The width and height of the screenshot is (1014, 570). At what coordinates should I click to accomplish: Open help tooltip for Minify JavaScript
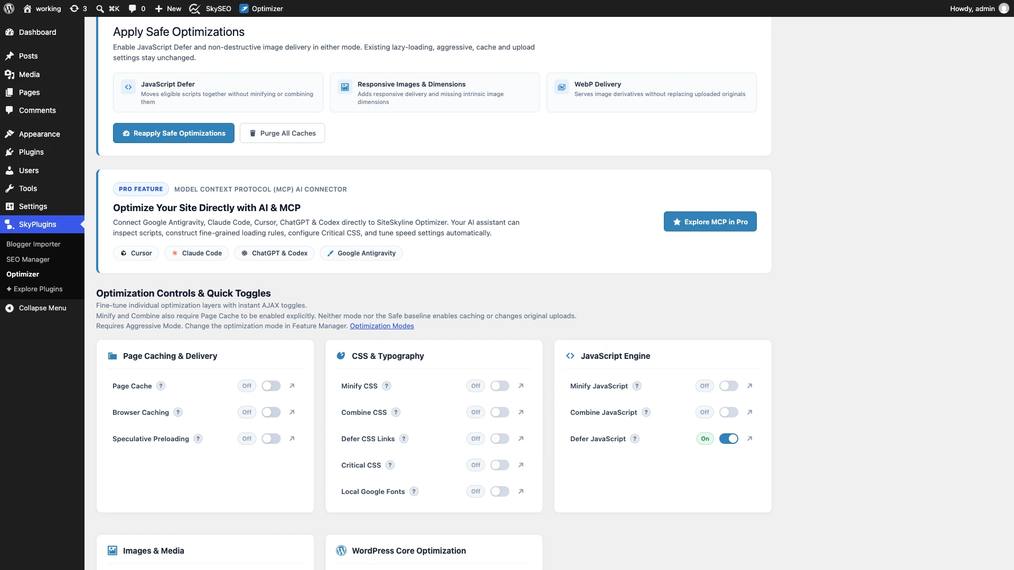point(637,386)
